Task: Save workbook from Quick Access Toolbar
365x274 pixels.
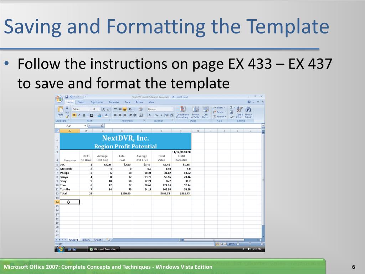Action: click(x=67, y=97)
